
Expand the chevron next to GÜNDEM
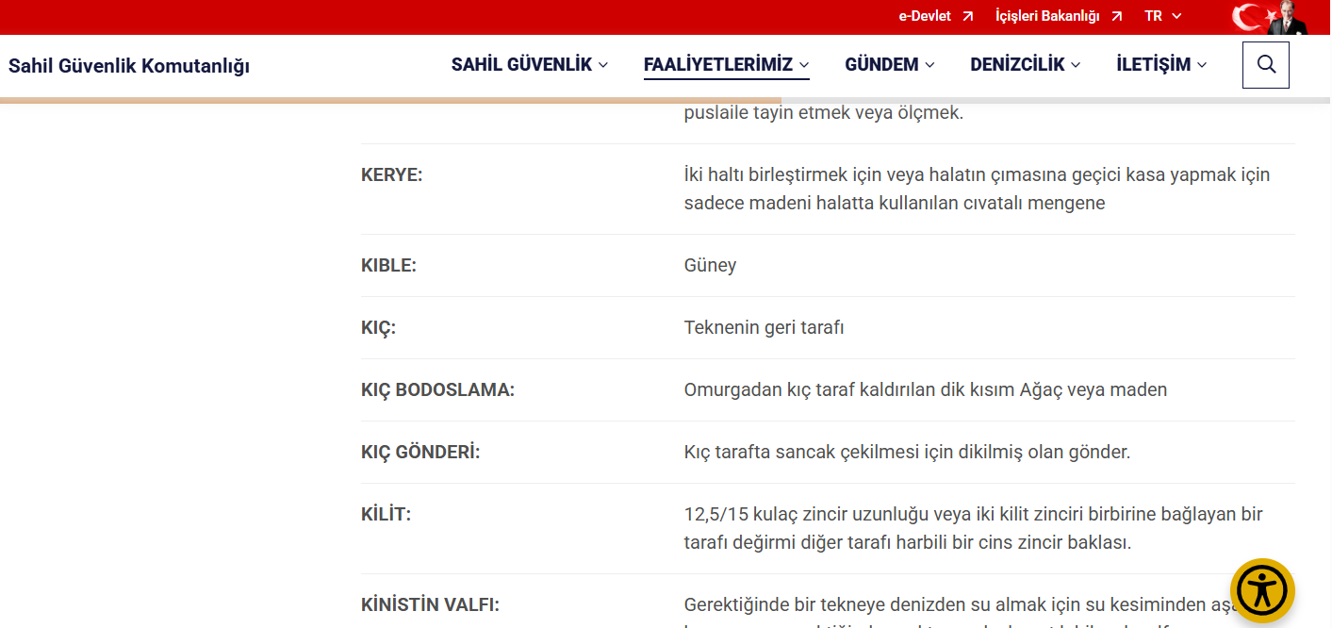[929, 65]
